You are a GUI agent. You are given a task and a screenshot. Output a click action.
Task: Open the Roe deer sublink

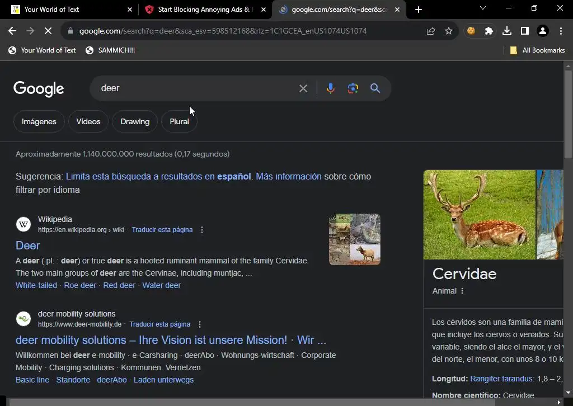[80, 285]
